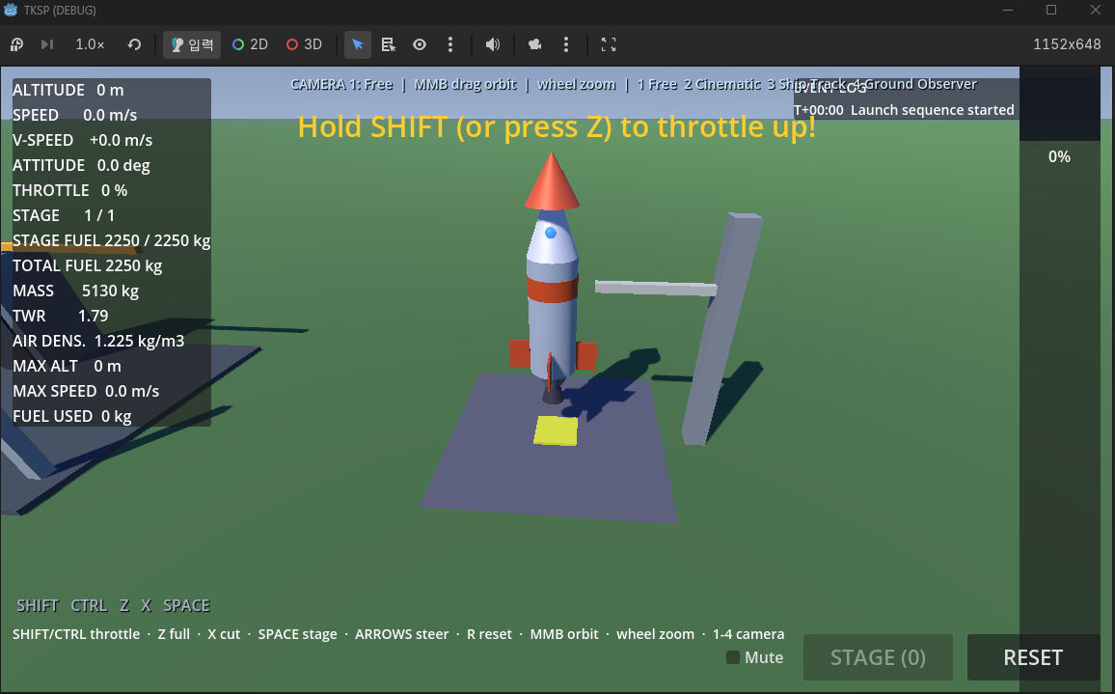
Task: Advance one frame with the next-frame icon
Action: pos(47,44)
